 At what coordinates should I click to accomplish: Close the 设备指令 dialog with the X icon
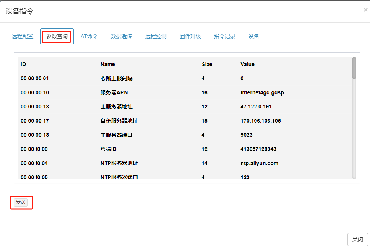click(365, 10)
